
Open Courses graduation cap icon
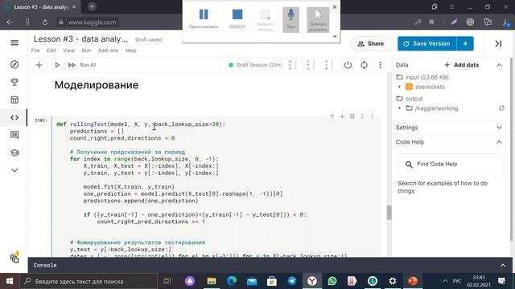click(x=14, y=153)
